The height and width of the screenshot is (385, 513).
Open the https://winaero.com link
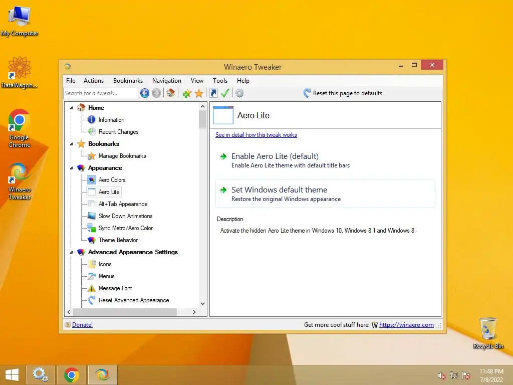[x=406, y=325]
